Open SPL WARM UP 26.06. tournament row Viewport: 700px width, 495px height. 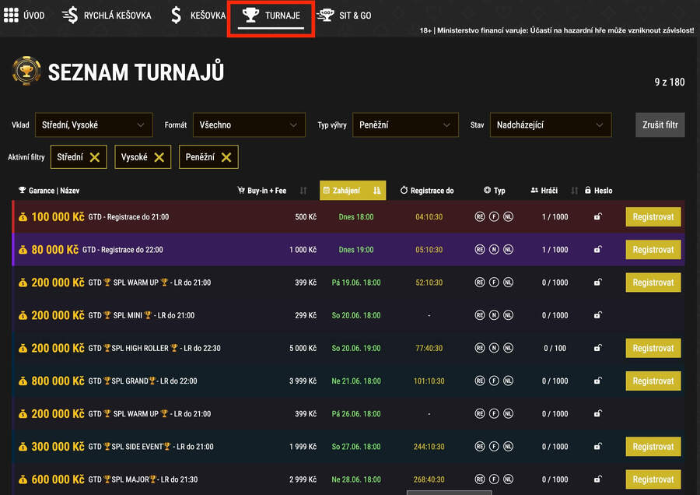click(348, 414)
